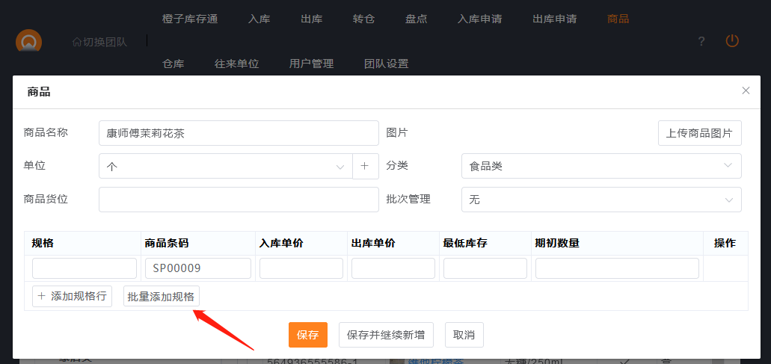Focus the 商品名称 input field
771x364 pixels.
[x=239, y=133]
